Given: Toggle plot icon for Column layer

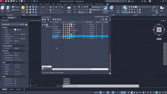Looking at the screenshot, I should (69, 34).
